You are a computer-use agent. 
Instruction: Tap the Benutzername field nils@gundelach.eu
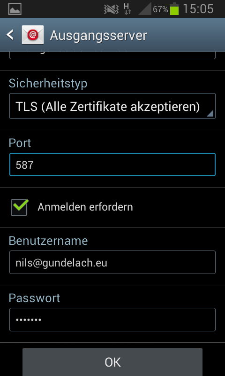[x=112, y=262]
